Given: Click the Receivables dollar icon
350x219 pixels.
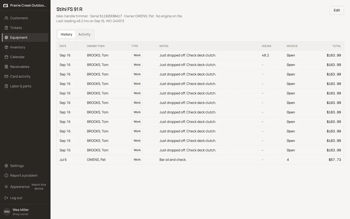Looking at the screenshot, I should click(6, 67).
